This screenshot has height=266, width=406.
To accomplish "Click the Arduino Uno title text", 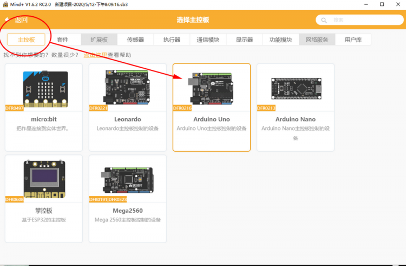I will tap(212, 119).
